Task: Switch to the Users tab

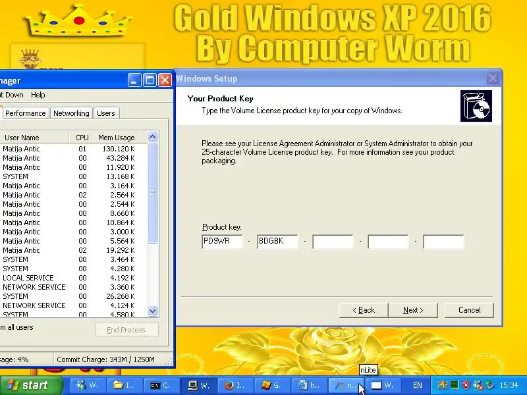Action: (106, 113)
